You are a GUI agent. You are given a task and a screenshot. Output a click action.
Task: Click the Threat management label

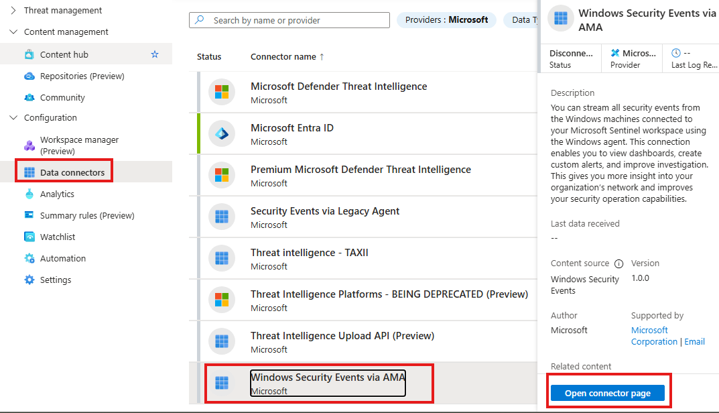[63, 10]
